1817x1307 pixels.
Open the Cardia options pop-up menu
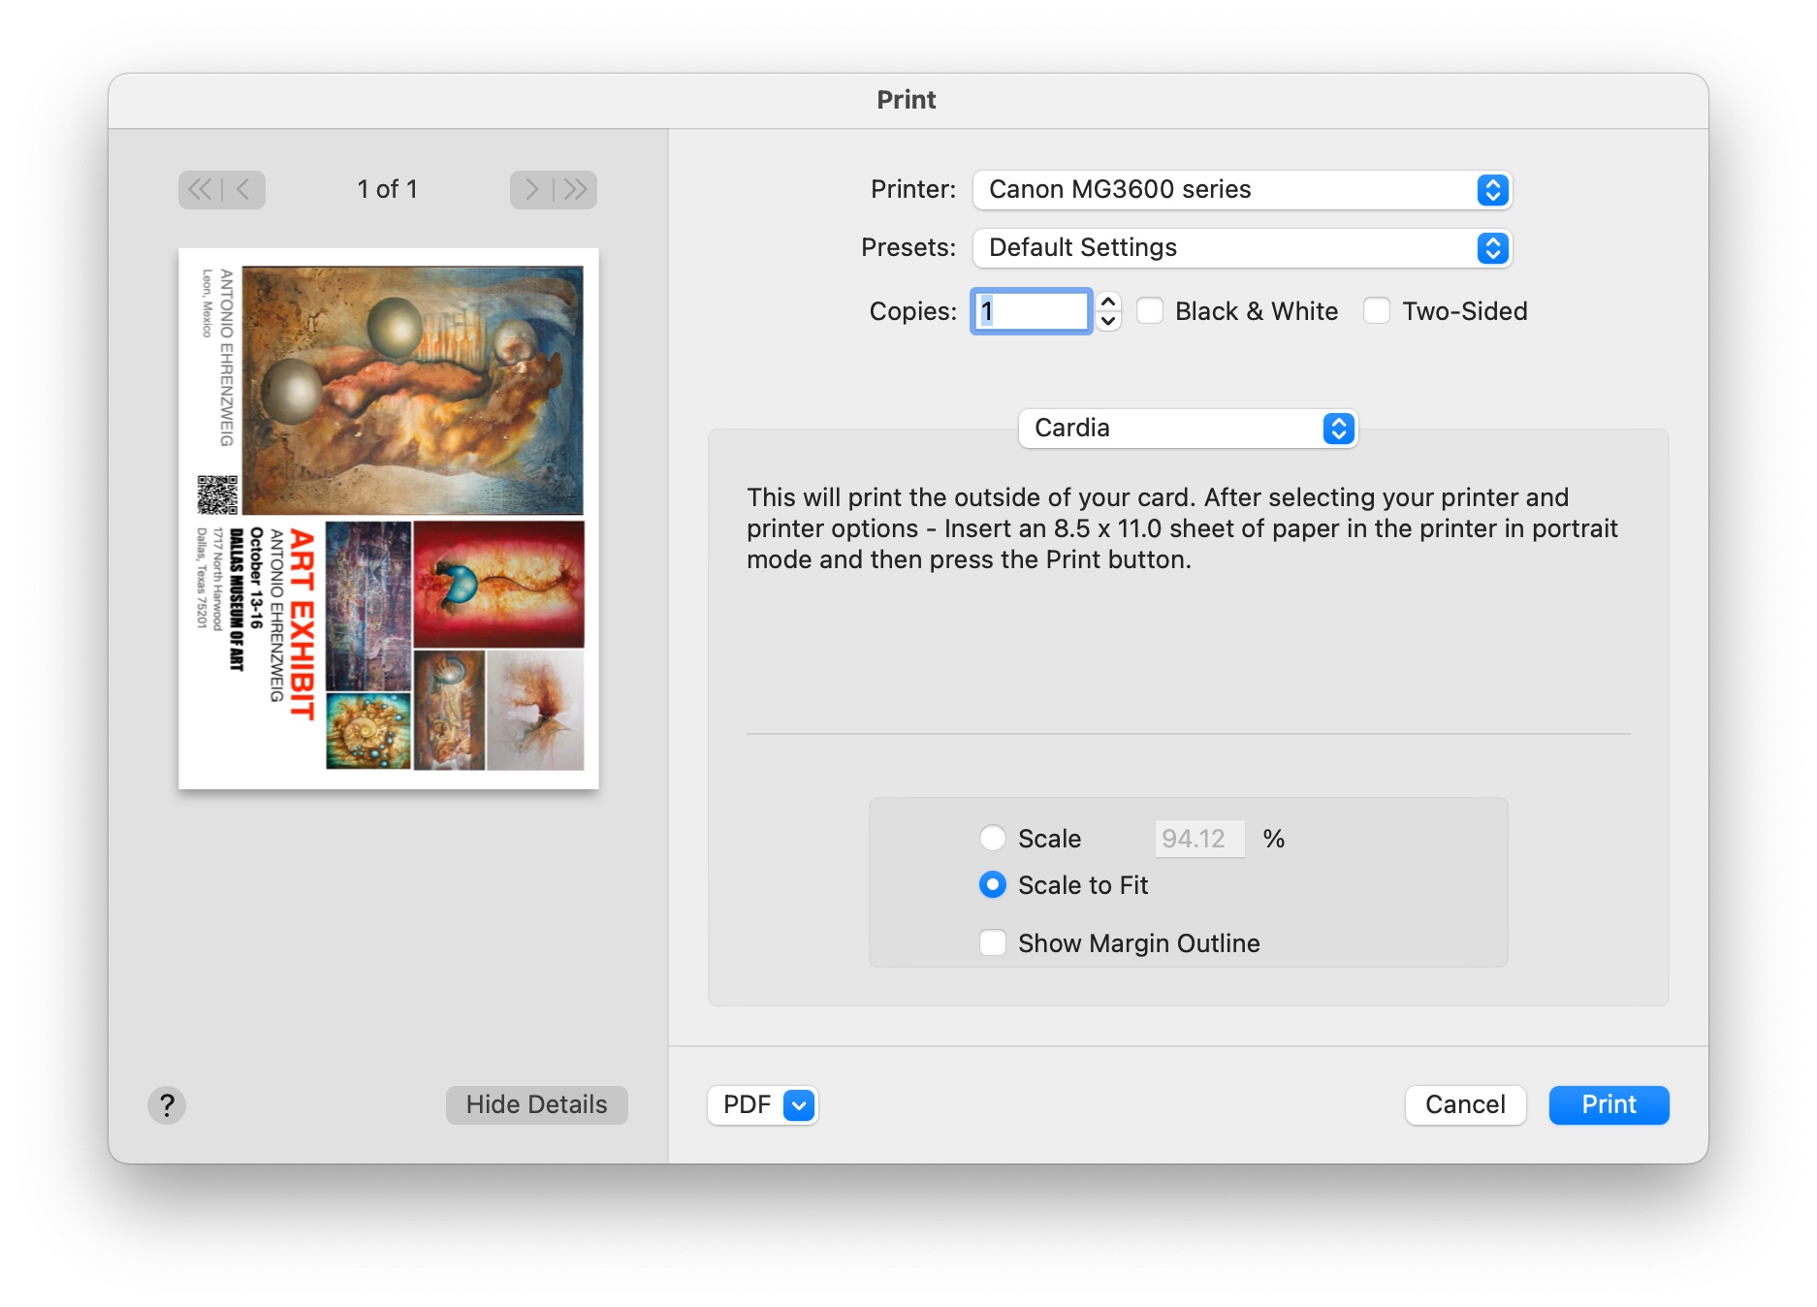point(1188,428)
